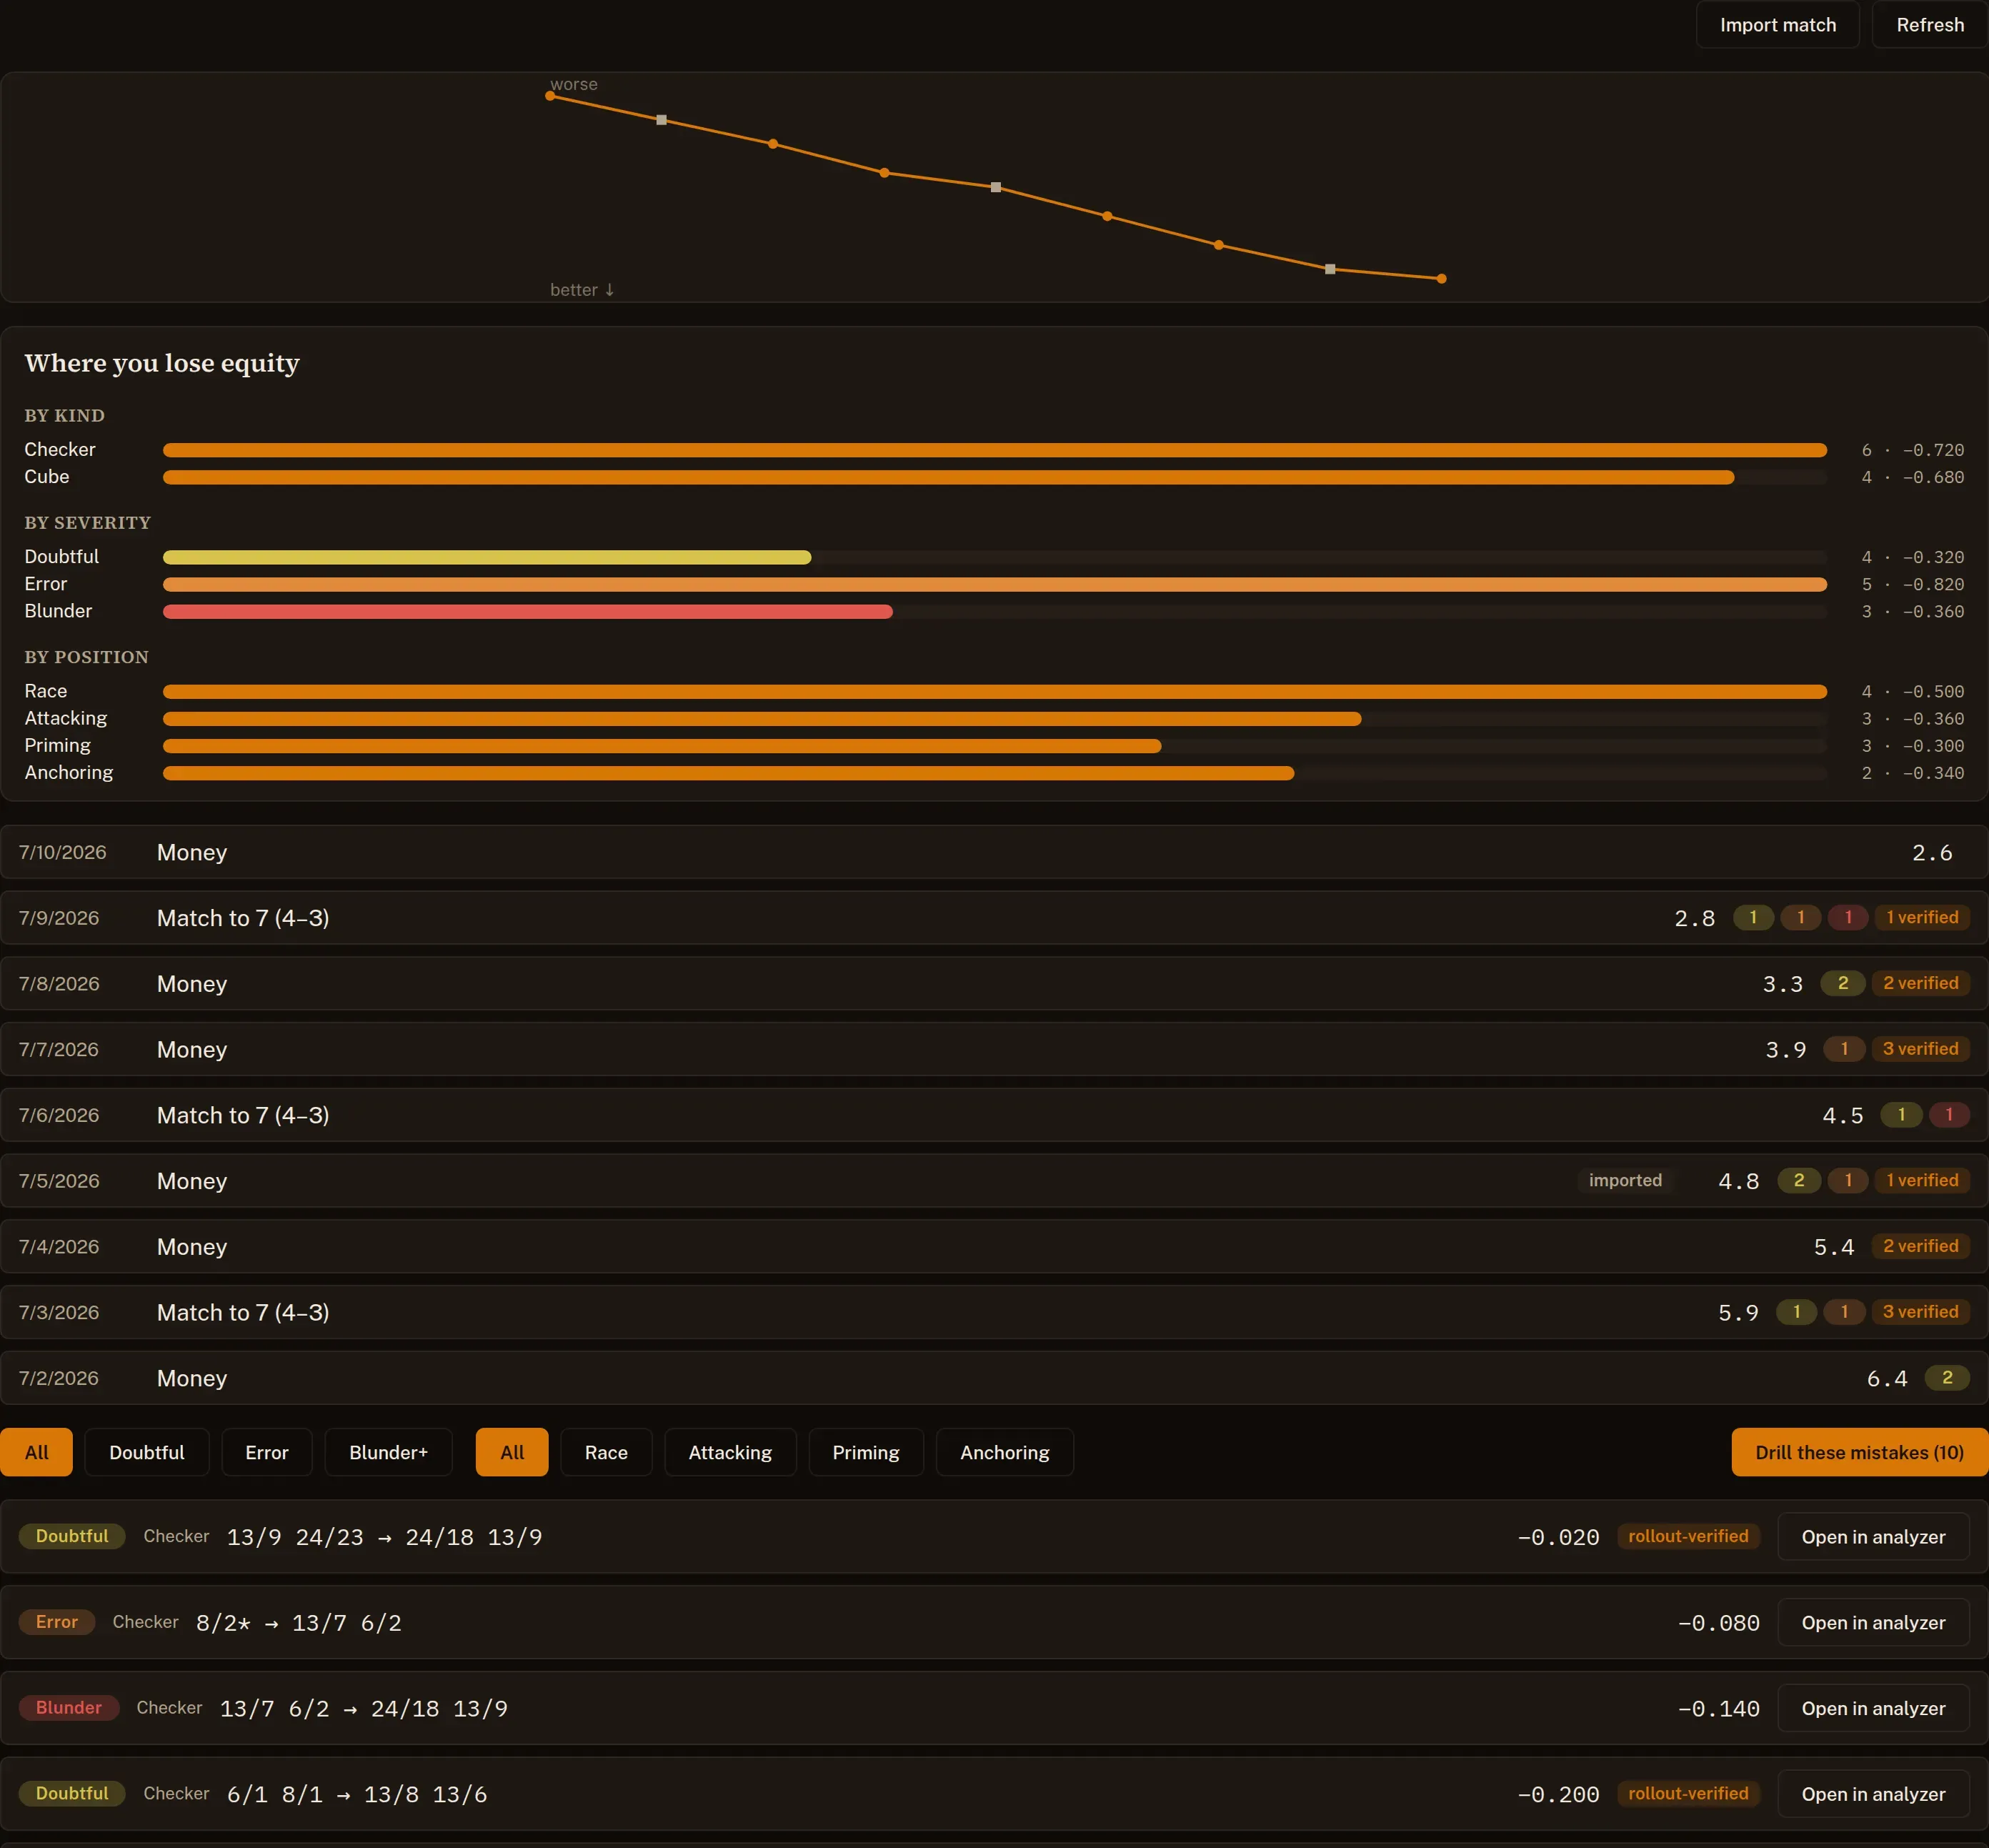Filter mistakes by Doubtful
The image size is (1989, 1848).
tap(147, 1452)
